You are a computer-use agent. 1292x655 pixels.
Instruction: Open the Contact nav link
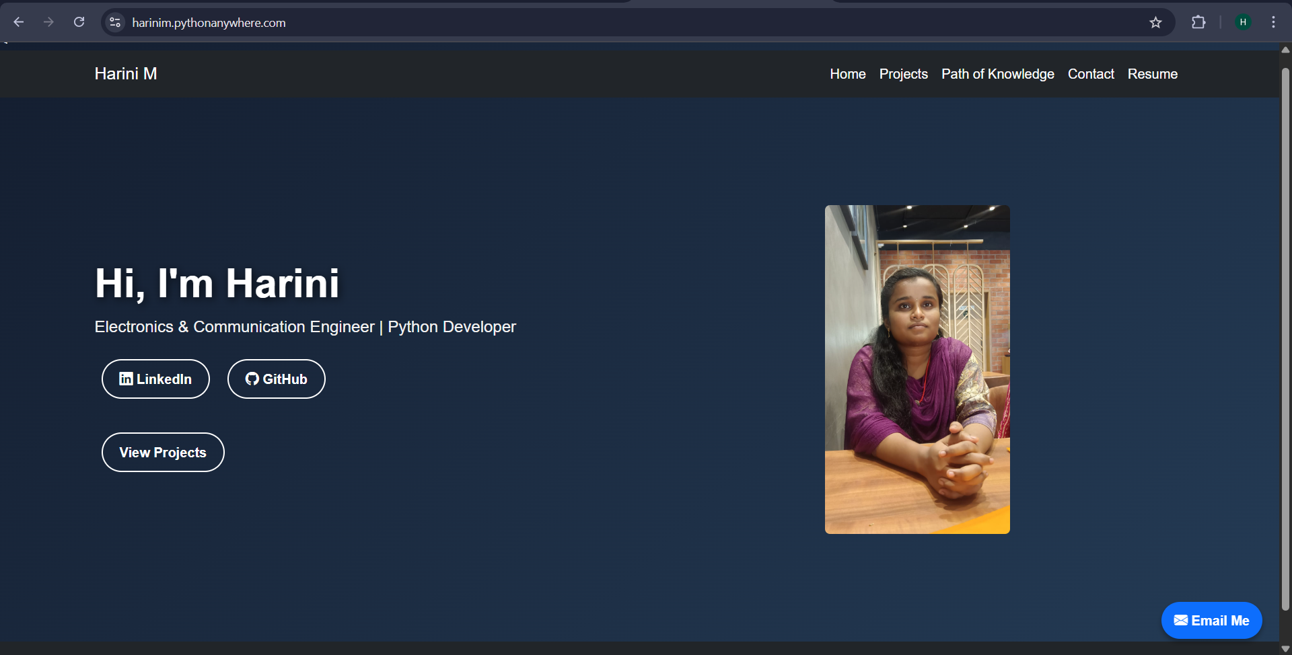click(x=1091, y=74)
